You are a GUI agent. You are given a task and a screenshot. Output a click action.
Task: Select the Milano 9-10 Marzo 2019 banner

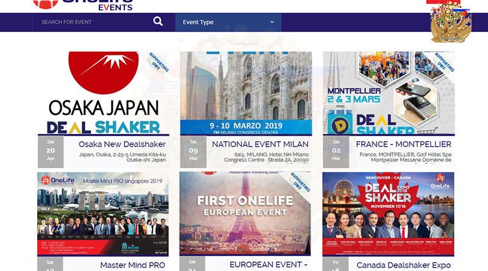point(246,93)
